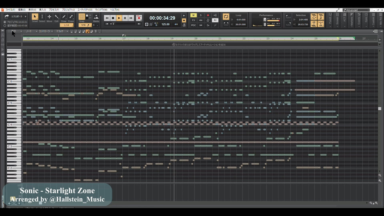Viewport: 384px width, 216px height.
Task: Click the FX bypass button
Action: (x=194, y=20)
